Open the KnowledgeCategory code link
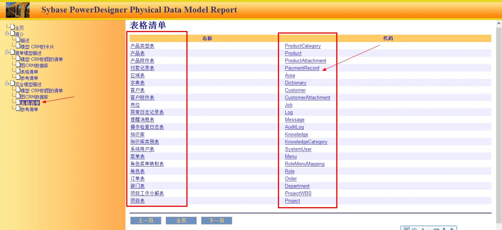Image resolution: width=502 pixels, height=230 pixels. pyautogui.click(x=306, y=142)
